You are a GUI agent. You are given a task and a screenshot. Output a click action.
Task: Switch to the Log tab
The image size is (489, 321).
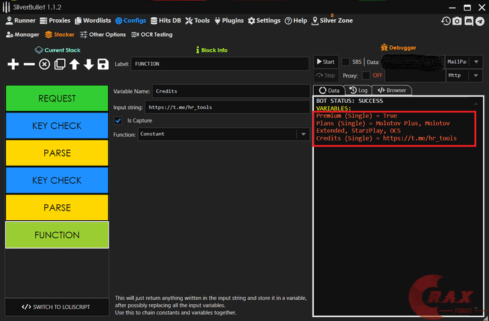point(358,91)
